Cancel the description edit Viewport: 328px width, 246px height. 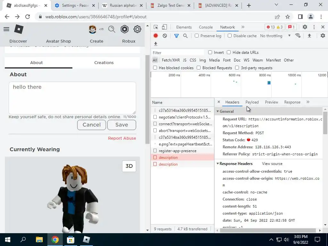[91, 125]
